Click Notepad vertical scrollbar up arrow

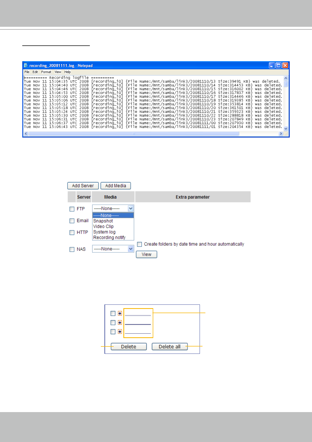pos(286,78)
